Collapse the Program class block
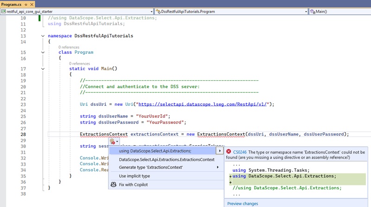The image size is (371, 207). pos(43,52)
